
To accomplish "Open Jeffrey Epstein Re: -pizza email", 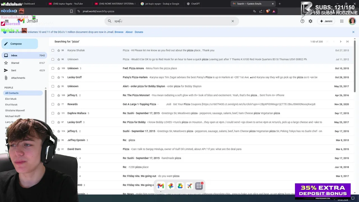I will 201,140.
